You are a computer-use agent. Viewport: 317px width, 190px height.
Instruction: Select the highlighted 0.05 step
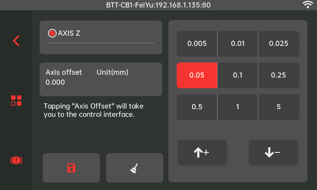click(197, 75)
